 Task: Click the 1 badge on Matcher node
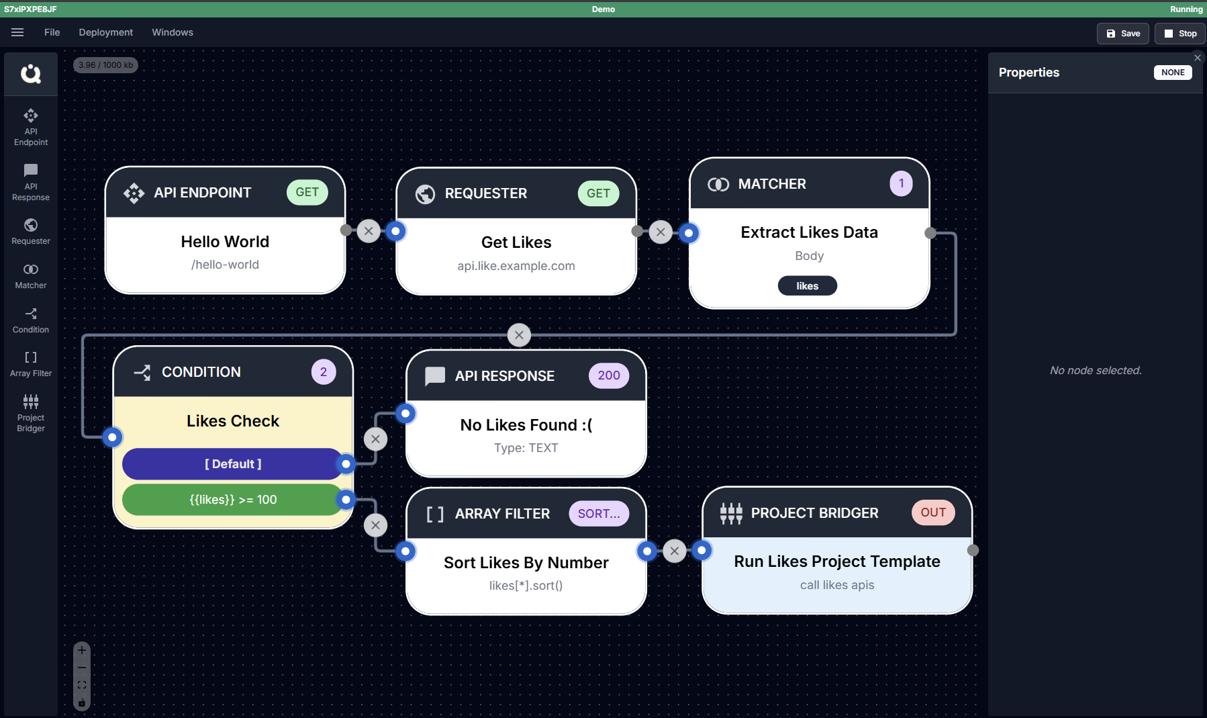pos(901,183)
